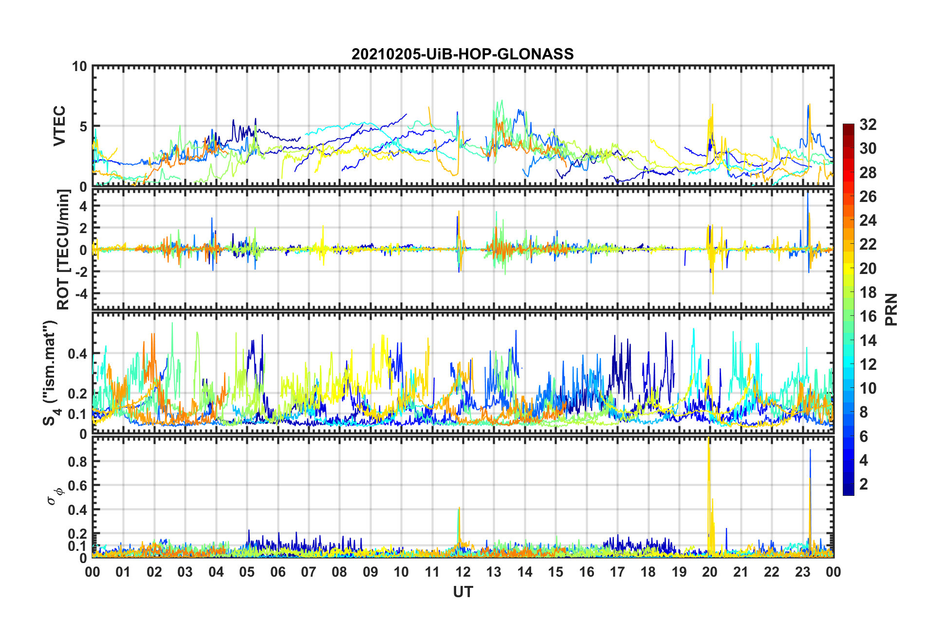Image resolution: width=926 pixels, height=619 pixels.
Task: Click the S4 ("ism.mat") axis label
Action: click(x=51, y=373)
